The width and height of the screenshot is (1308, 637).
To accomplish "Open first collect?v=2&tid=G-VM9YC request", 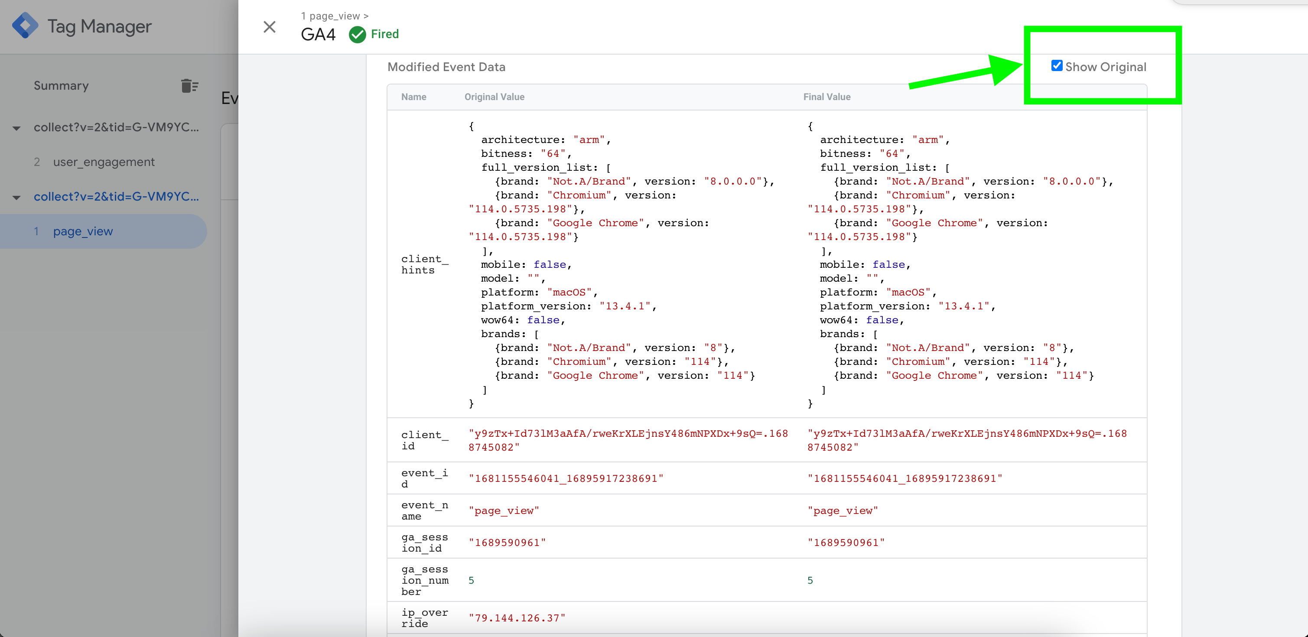I will tap(116, 127).
